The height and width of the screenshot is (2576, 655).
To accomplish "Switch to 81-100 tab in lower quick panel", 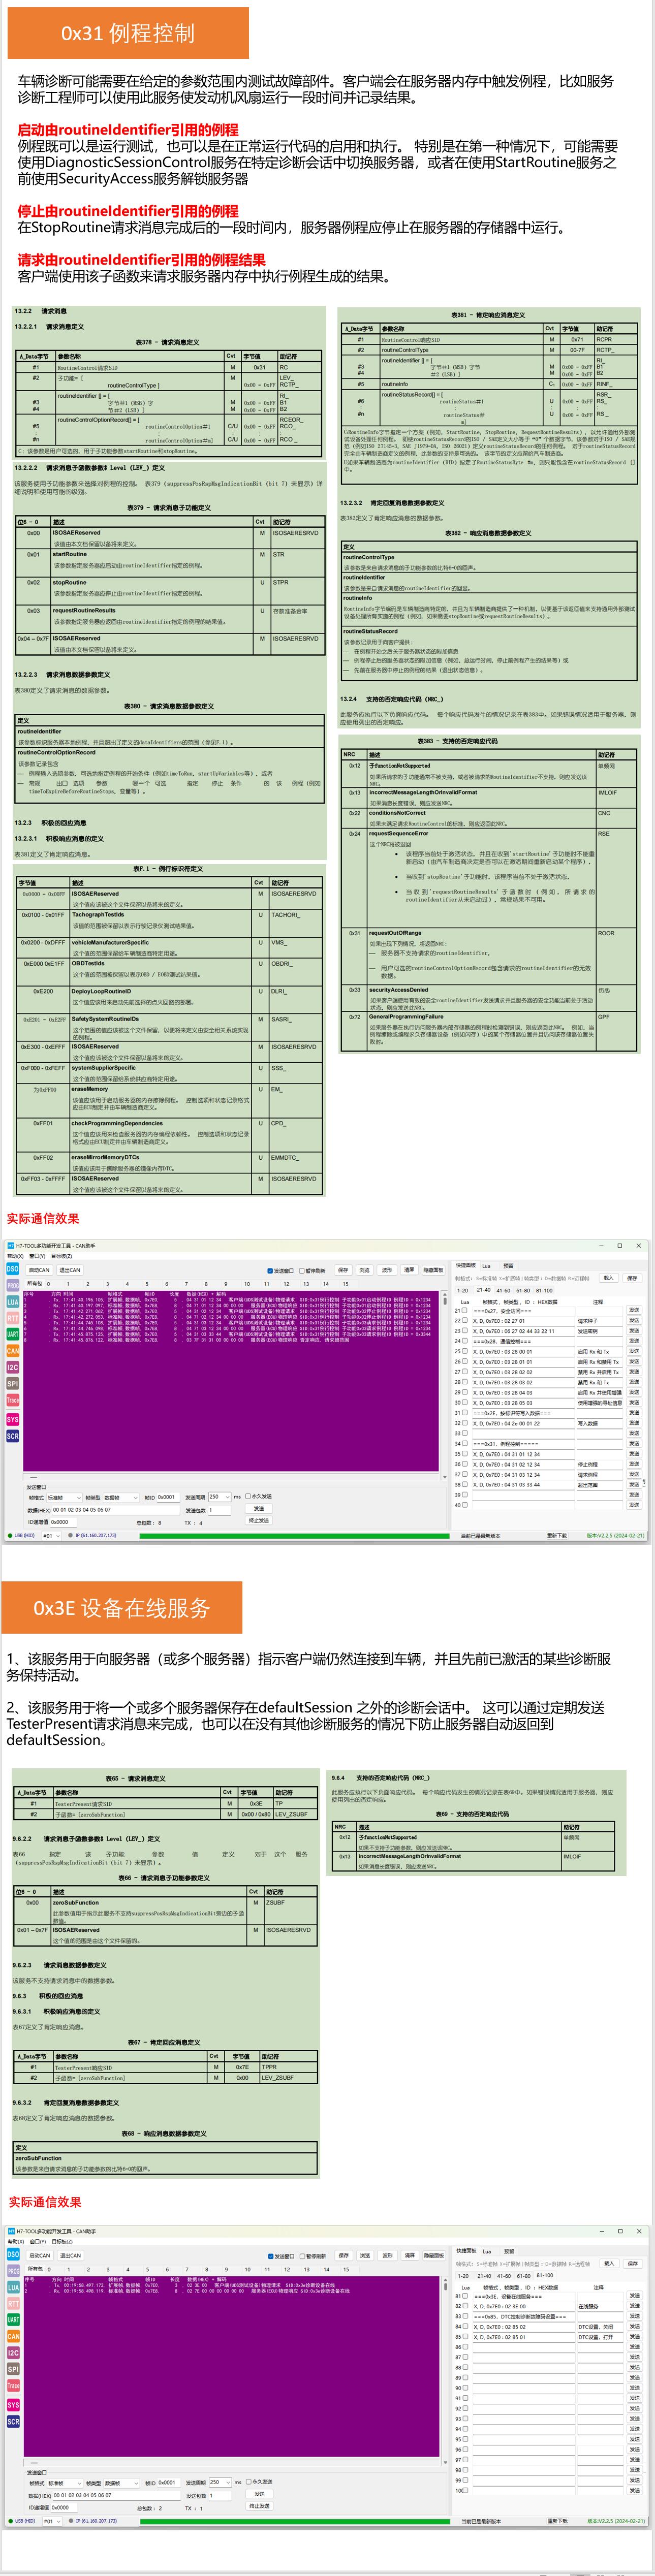I will [x=545, y=2275].
